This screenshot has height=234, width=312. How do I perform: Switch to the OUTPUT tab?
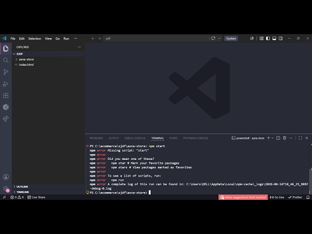coord(114,138)
